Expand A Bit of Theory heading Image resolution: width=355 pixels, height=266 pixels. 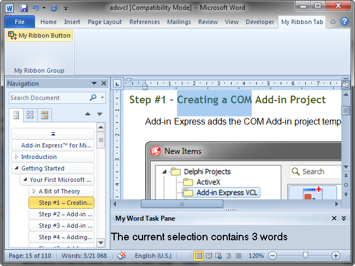click(34, 191)
